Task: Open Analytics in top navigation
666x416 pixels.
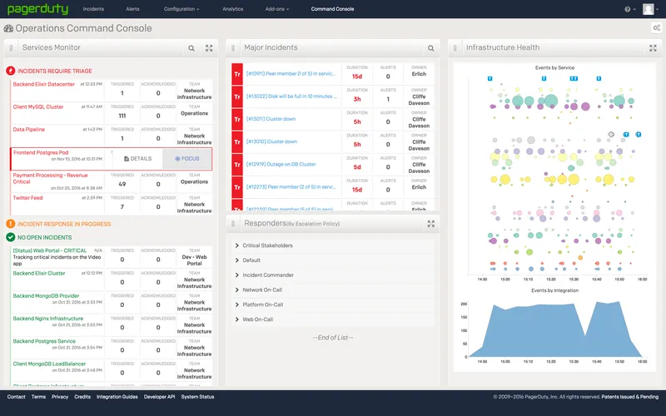Action: pyautogui.click(x=233, y=9)
